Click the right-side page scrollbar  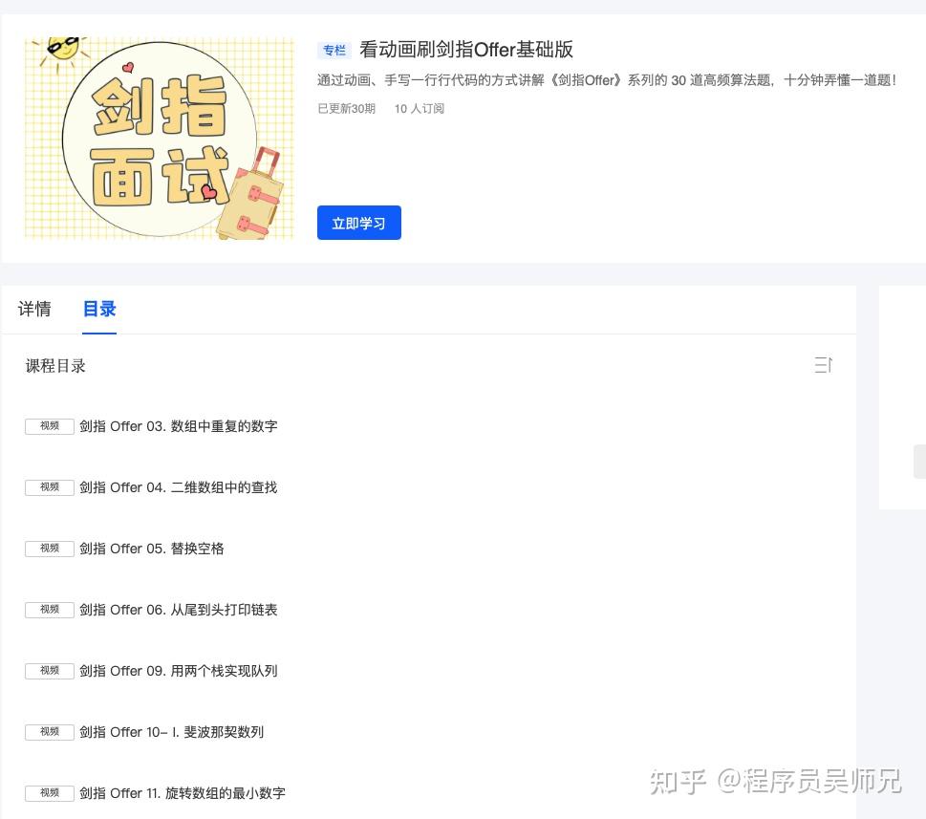pyautogui.click(x=920, y=462)
